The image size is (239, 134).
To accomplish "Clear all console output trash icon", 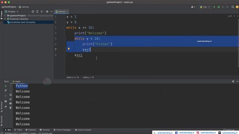I will (x=10, y=108).
